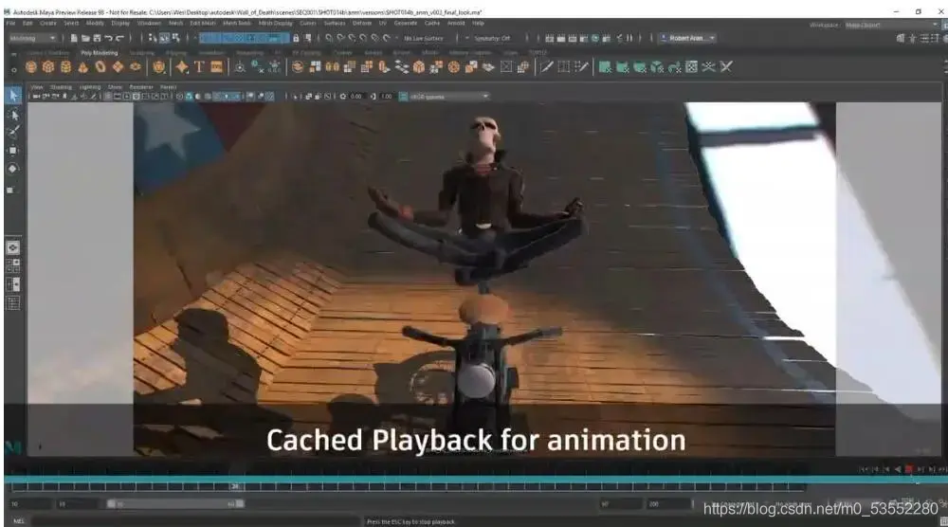Toggle the single-pane layout button in toolbox

(12, 247)
